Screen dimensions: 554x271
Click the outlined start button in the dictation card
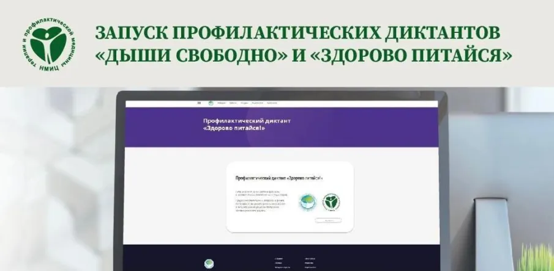tap(328, 220)
